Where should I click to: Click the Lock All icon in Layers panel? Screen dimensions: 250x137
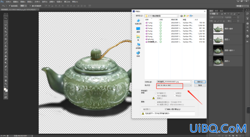click(x=224, y=21)
